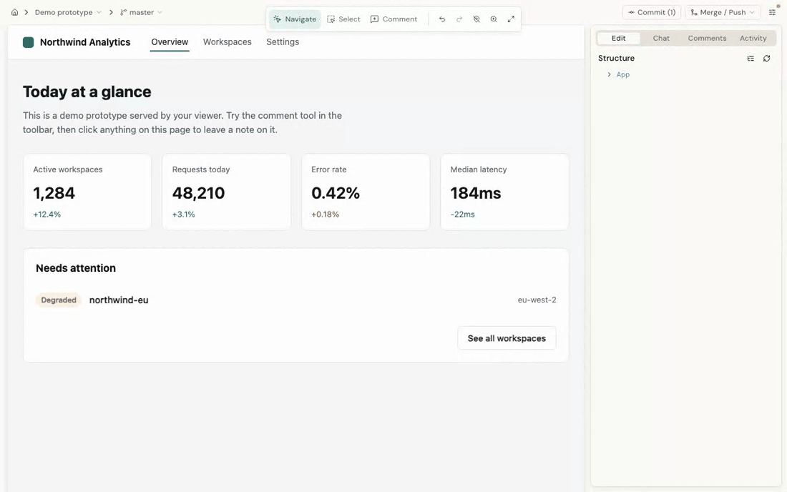The height and width of the screenshot is (492, 787).
Task: Click the undo arrow in toolbar
Action: tap(441, 19)
